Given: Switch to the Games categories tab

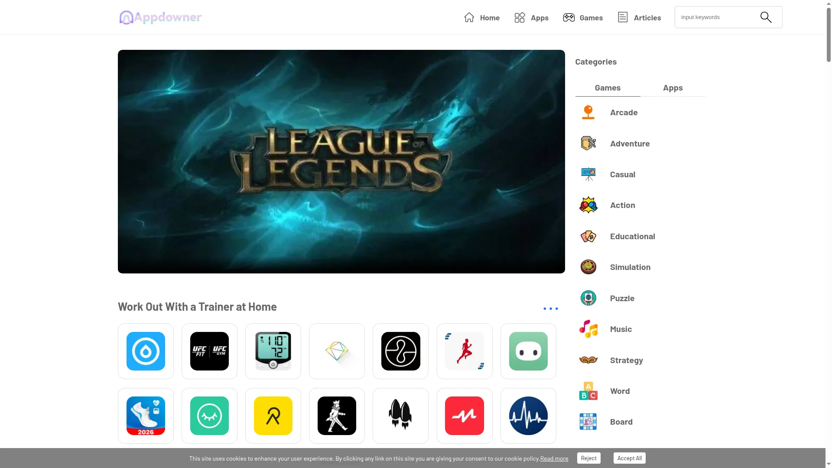Looking at the screenshot, I should click(x=608, y=88).
